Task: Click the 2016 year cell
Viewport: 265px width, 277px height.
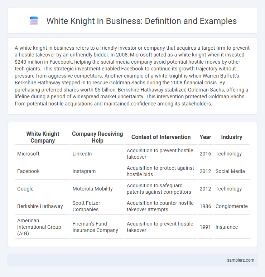Action: tap(205, 154)
